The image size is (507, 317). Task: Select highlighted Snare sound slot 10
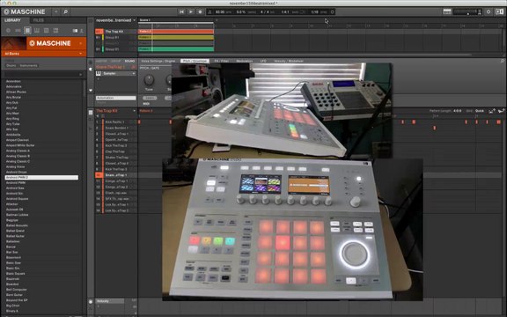116,175
